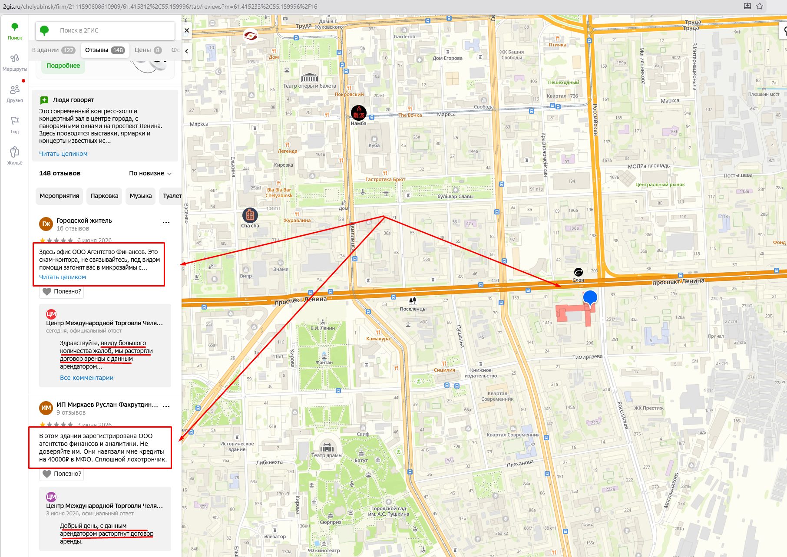This screenshot has width=787, height=557.
Task: Mark Городской житель review as Полезно
Action: 61,291
